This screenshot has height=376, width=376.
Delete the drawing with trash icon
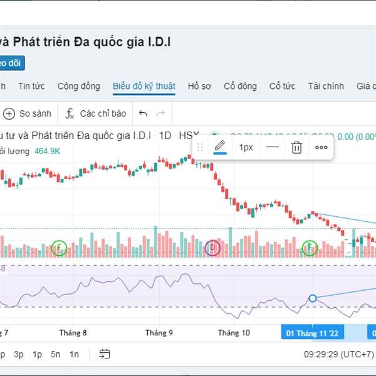pyautogui.click(x=296, y=147)
